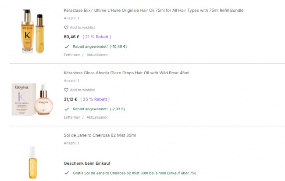This screenshot has height=181, width=285.
Task: Click checkmark icon beside −10,49 € discount
Action: click(67, 46)
